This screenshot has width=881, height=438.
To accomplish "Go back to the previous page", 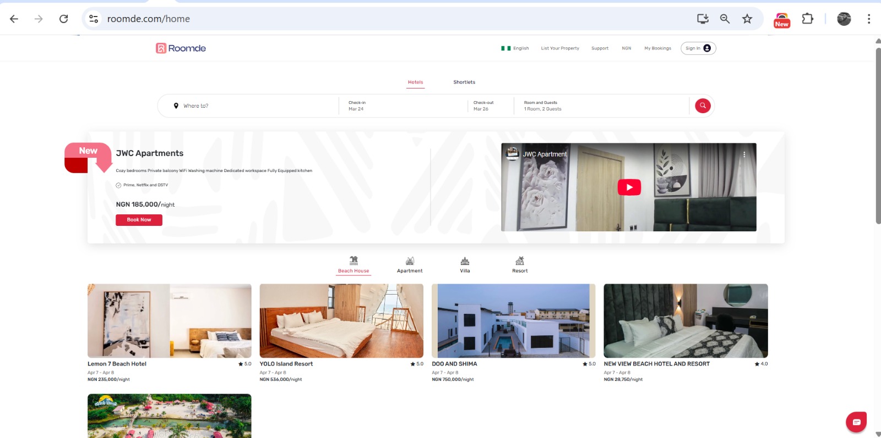I will 14,19.
